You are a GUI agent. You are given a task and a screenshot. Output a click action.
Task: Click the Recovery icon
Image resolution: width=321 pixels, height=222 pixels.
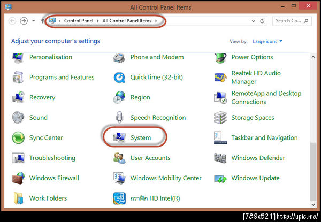coord(18,97)
